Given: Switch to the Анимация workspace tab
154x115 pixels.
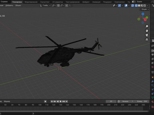Looking at the screenshot, I should tap(96, 2).
